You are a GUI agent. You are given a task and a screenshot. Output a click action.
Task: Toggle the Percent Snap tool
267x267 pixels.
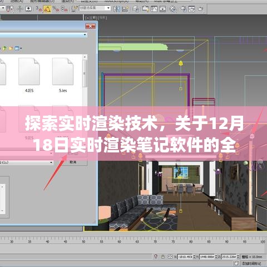[56, 9]
